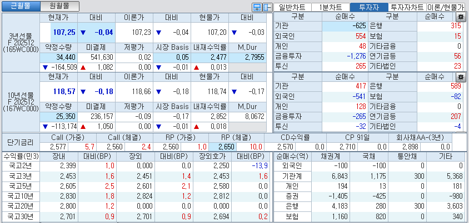The image size is (469, 223).
Task: Click the horizontal split layout icon
Action: point(257,7)
